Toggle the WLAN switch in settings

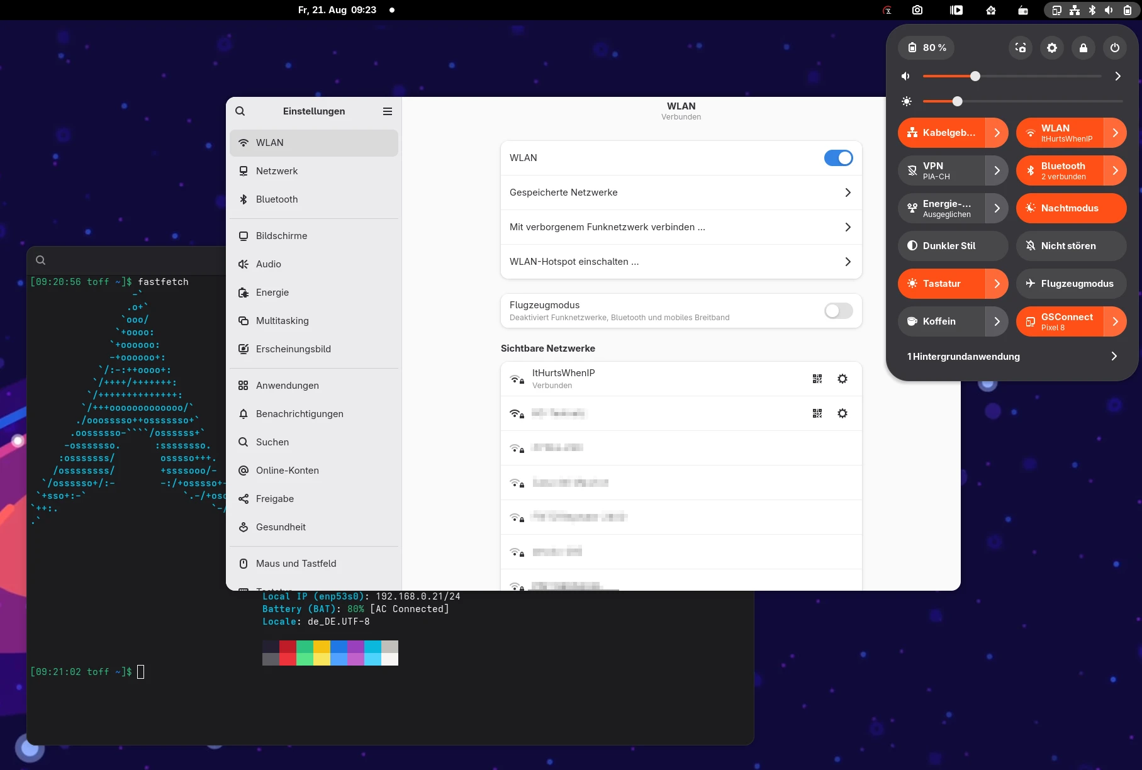pos(839,158)
